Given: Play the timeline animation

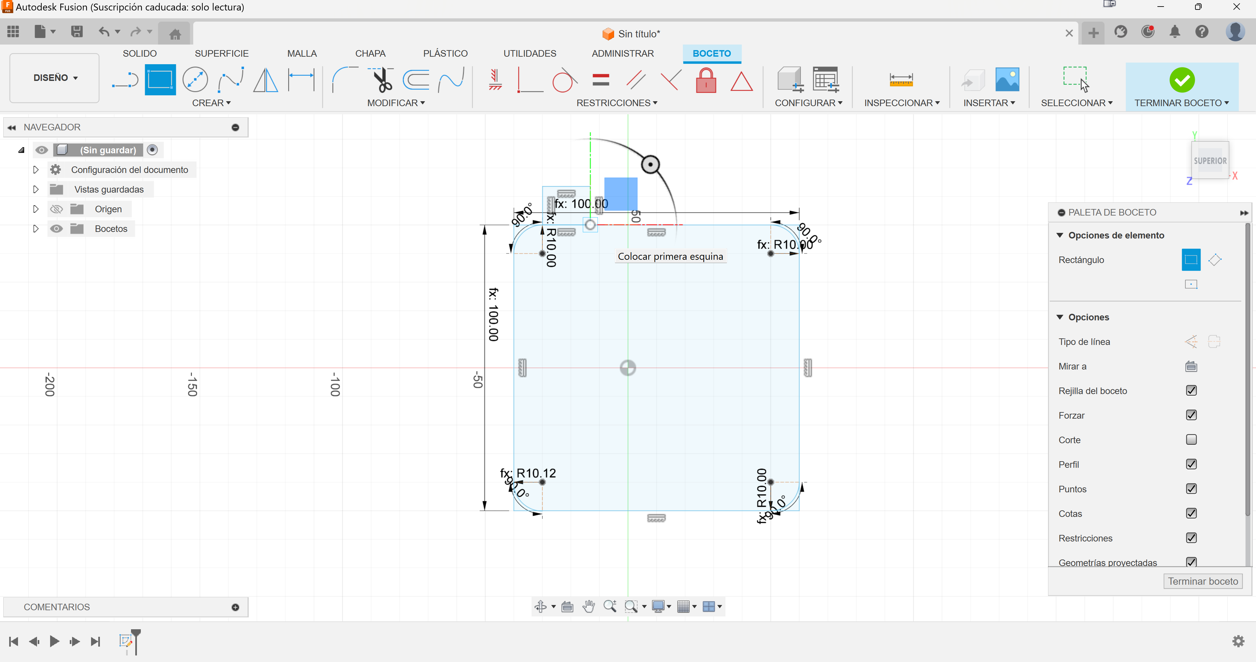Looking at the screenshot, I should point(54,641).
